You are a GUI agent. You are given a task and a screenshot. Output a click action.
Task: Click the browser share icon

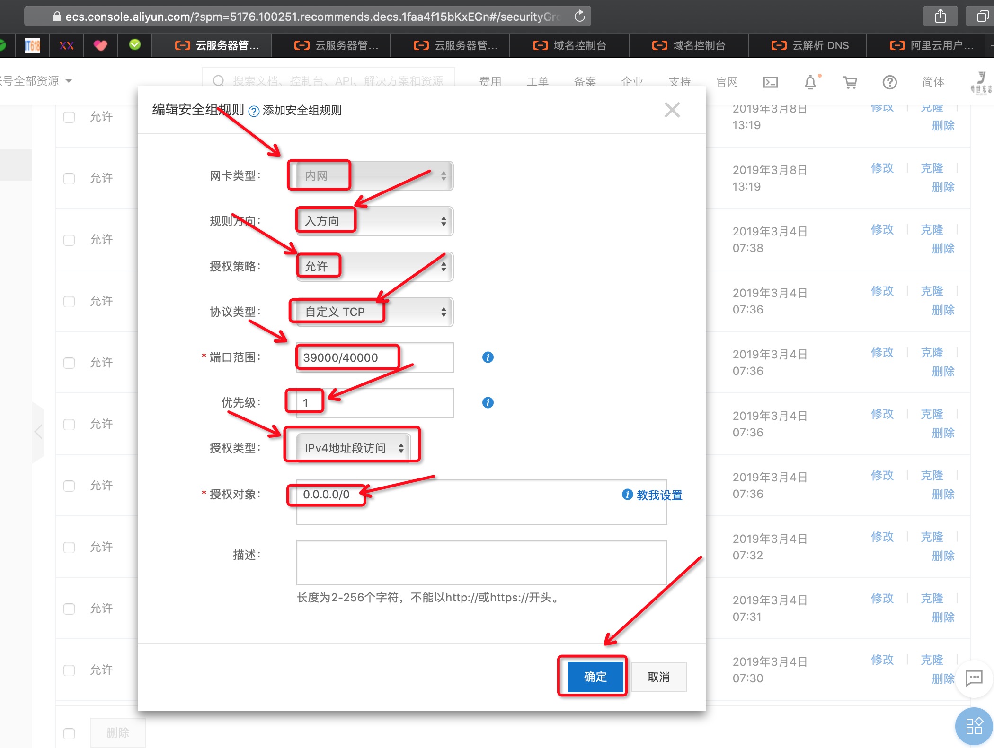(x=940, y=17)
